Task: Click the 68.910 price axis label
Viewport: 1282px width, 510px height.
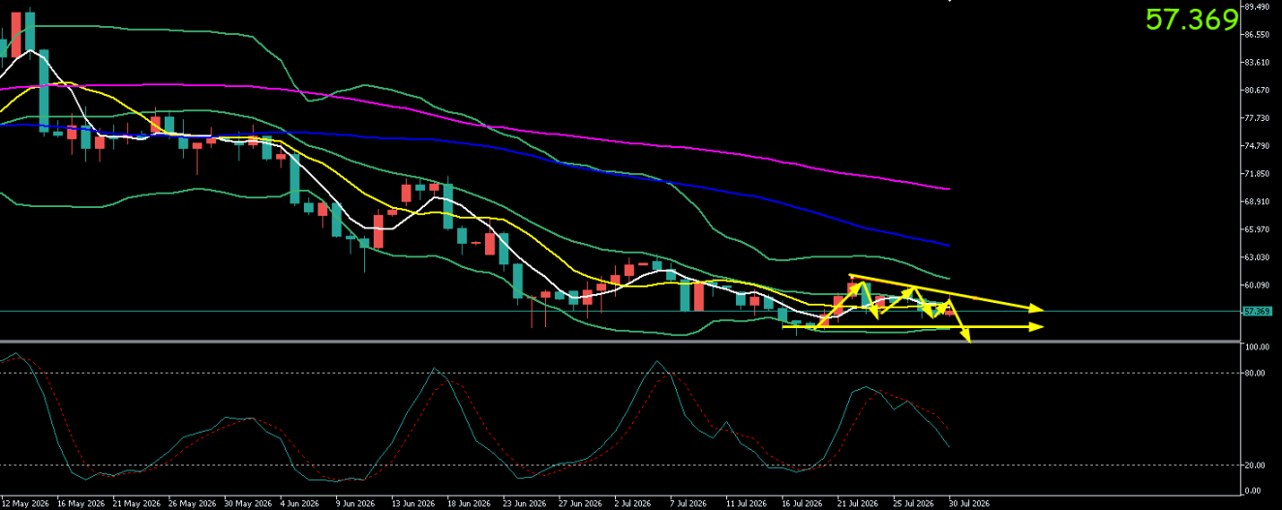Action: (x=1259, y=202)
